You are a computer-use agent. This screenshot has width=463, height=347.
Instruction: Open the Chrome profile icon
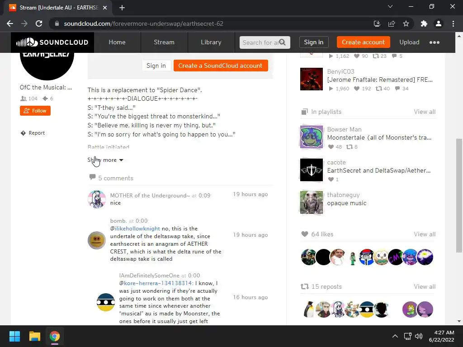[439, 23]
